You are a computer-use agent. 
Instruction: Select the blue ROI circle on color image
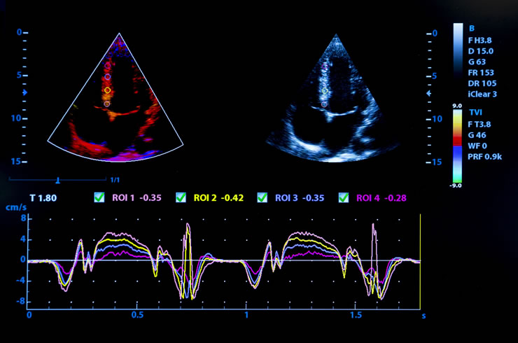(107, 76)
